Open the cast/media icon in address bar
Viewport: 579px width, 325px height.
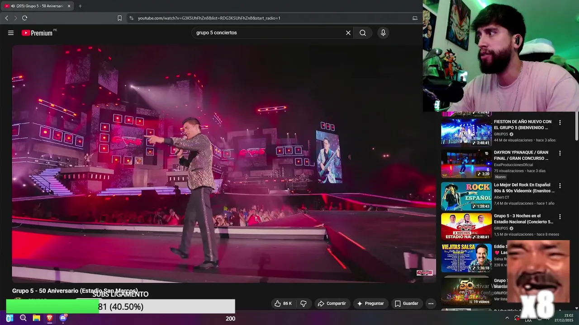[x=415, y=18]
